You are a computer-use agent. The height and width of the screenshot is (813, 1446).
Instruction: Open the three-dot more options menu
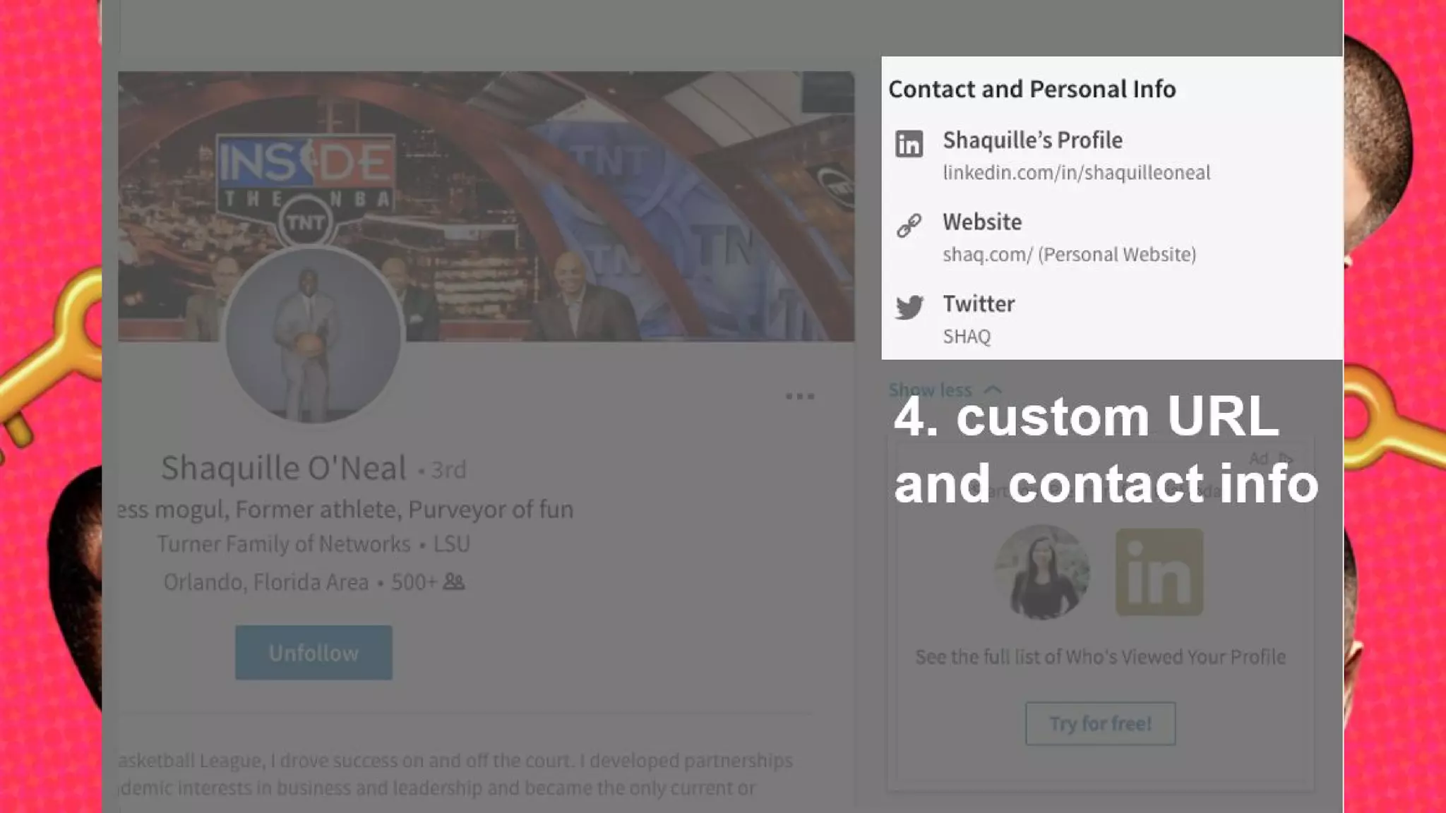(800, 397)
